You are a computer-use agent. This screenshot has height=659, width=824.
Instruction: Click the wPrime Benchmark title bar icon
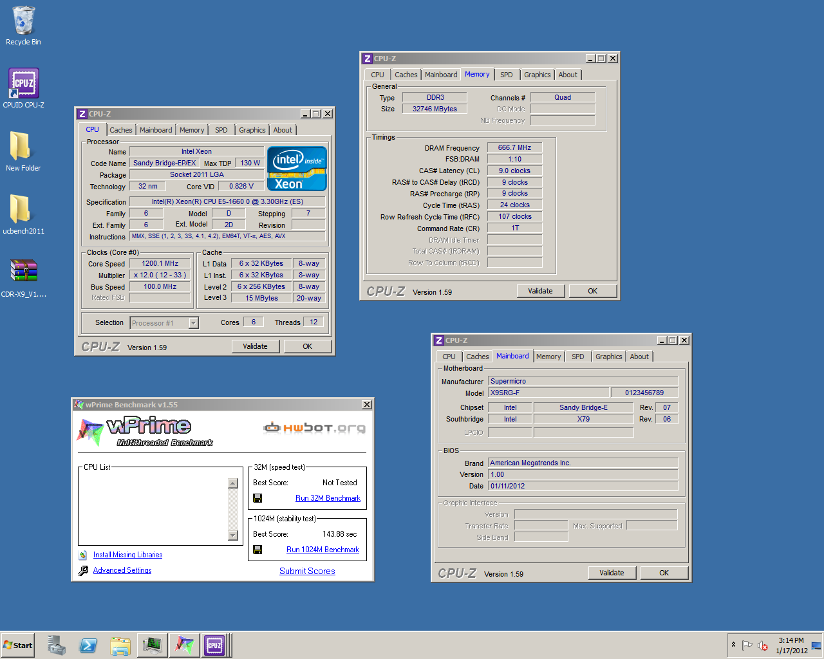pos(79,405)
